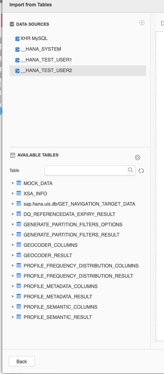Select sap.hana.uis.db/GET_NAVIGATION_TARGET_DATA table
164x374 pixels.
pyautogui.click(x=79, y=204)
